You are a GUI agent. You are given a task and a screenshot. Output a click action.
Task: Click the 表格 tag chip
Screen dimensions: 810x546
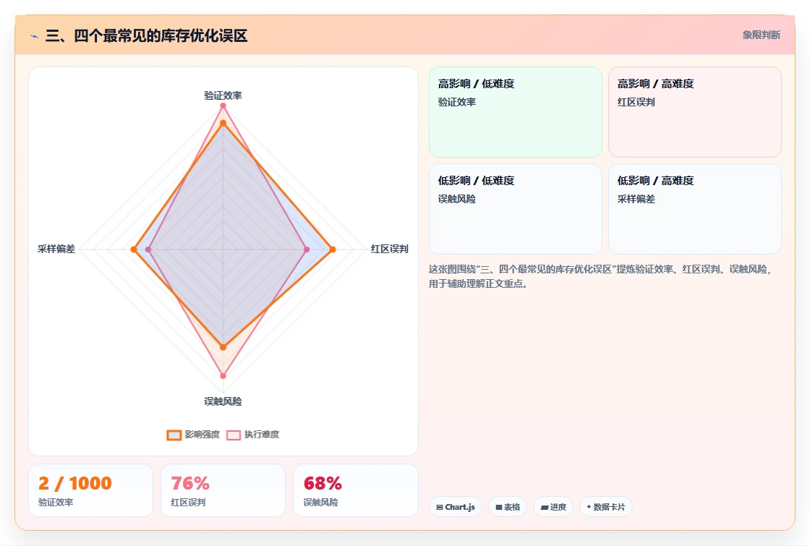click(508, 507)
